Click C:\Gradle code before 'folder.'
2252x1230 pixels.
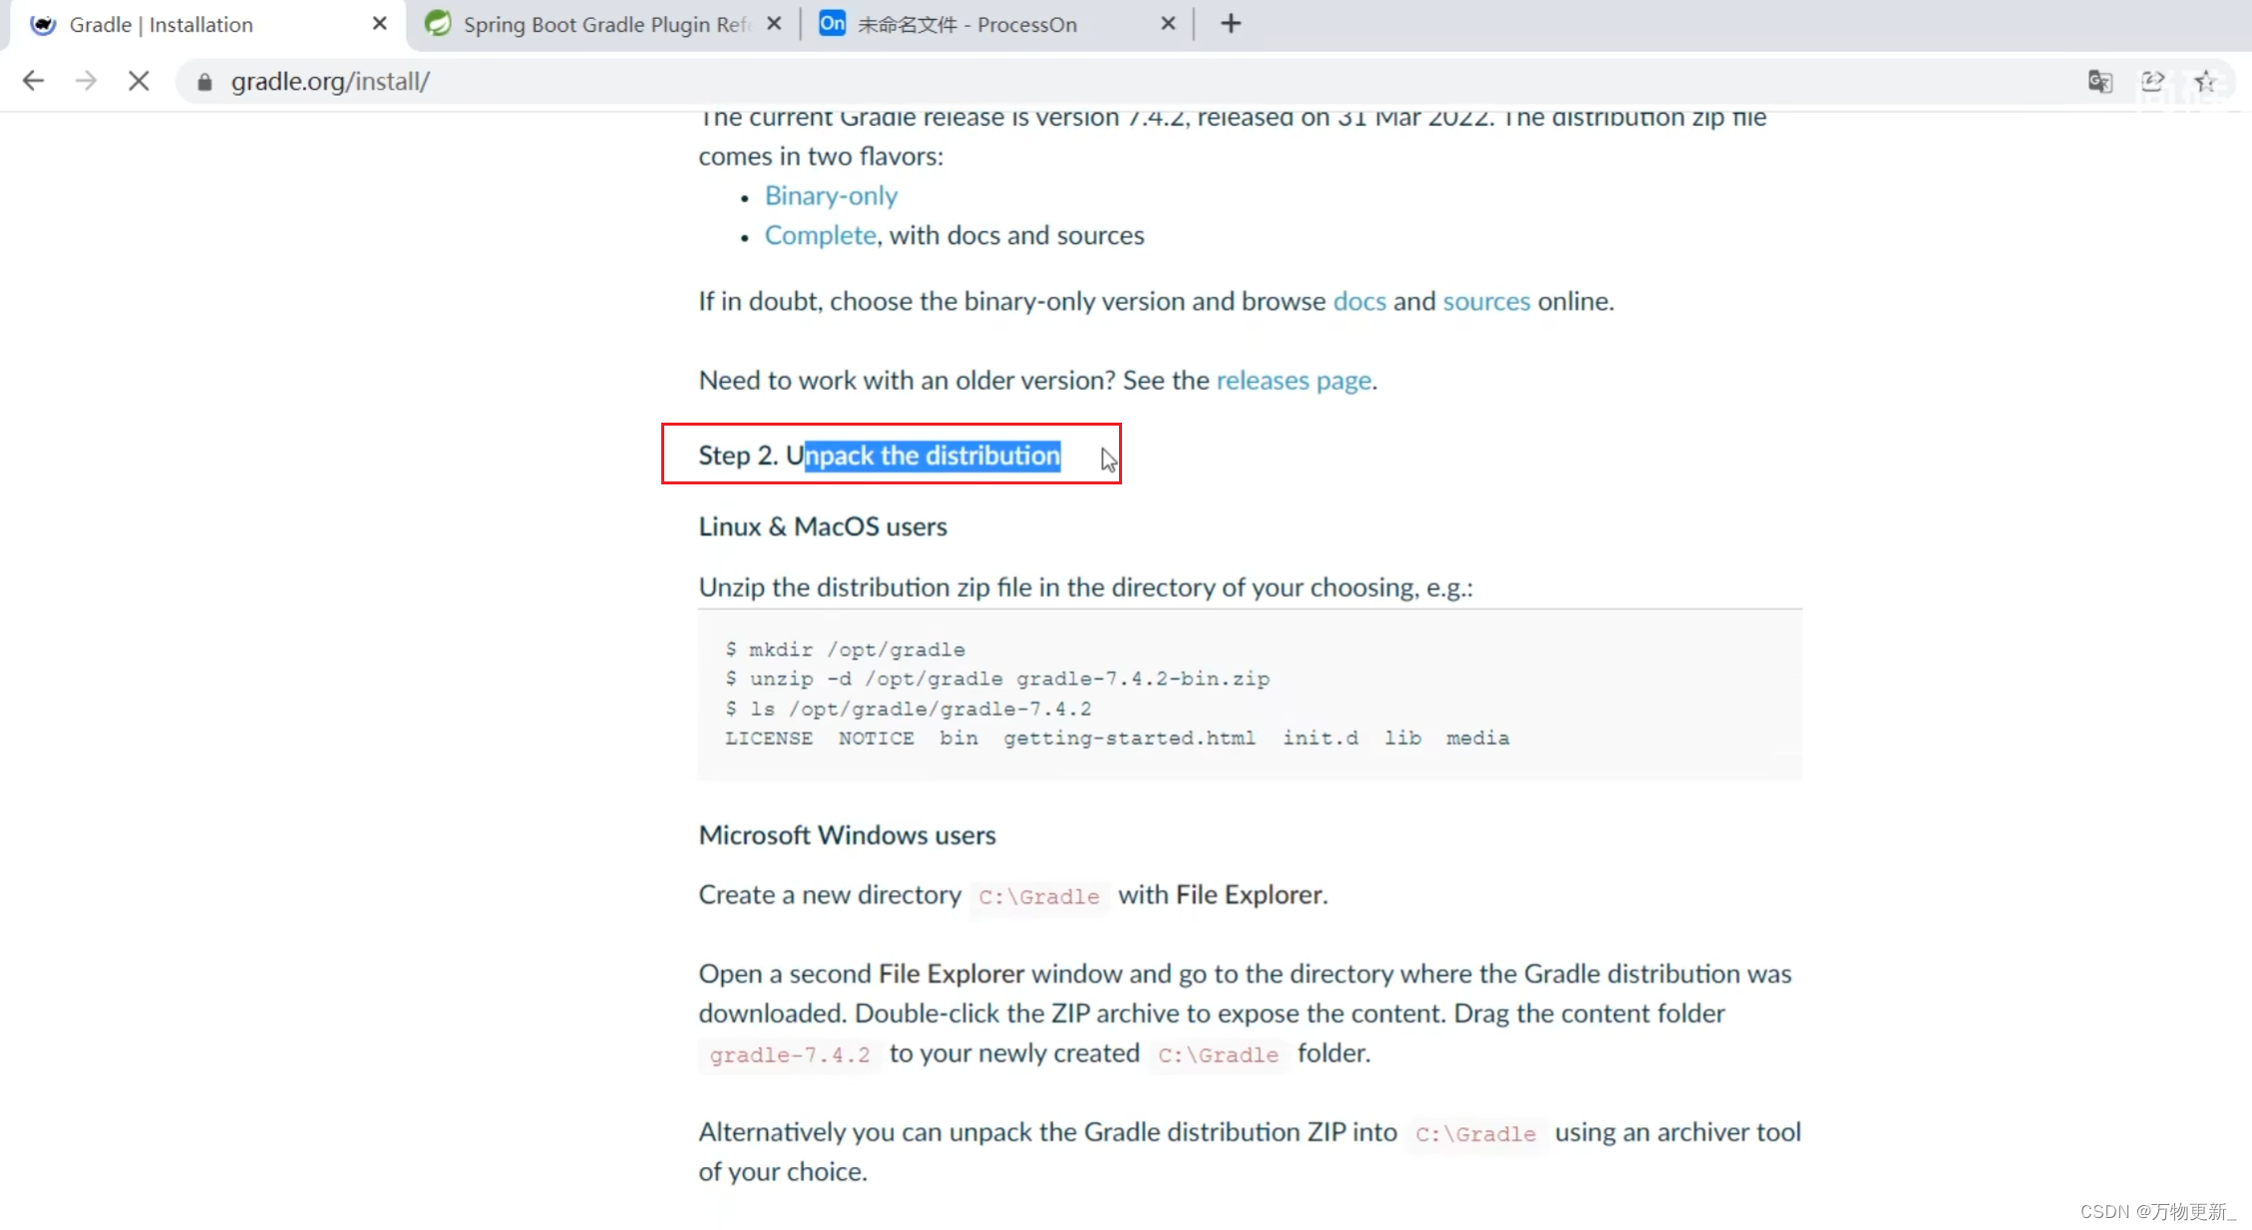(x=1218, y=1055)
